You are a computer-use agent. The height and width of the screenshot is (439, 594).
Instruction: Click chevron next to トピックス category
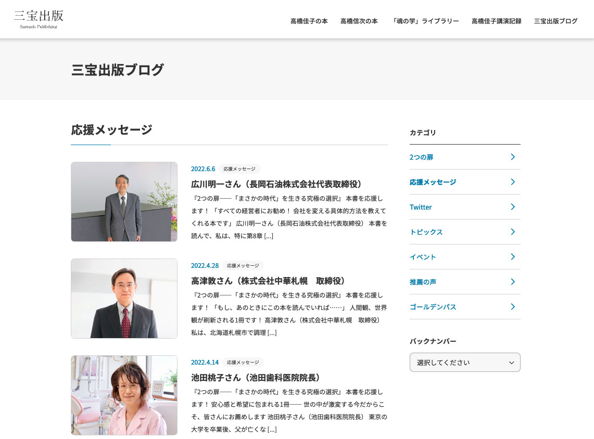513,231
